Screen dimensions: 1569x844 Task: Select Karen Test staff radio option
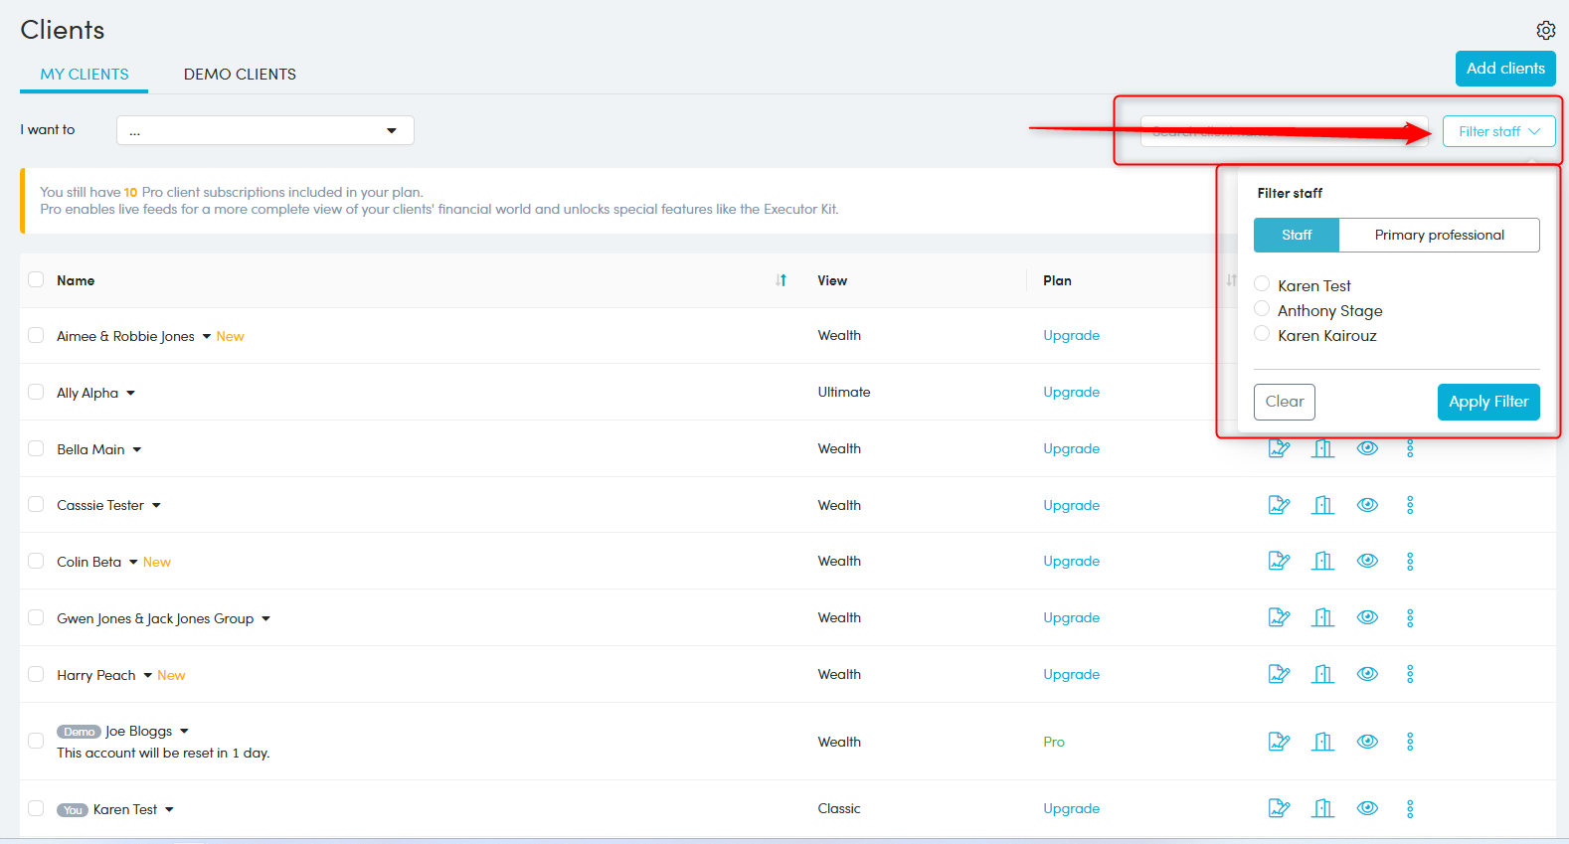[1262, 284]
